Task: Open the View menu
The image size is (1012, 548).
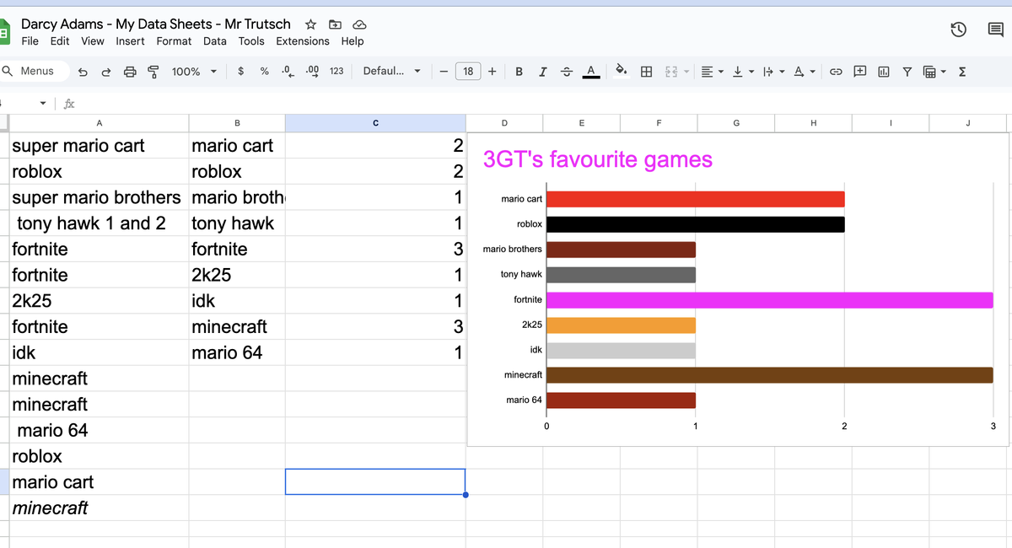Action: [93, 41]
